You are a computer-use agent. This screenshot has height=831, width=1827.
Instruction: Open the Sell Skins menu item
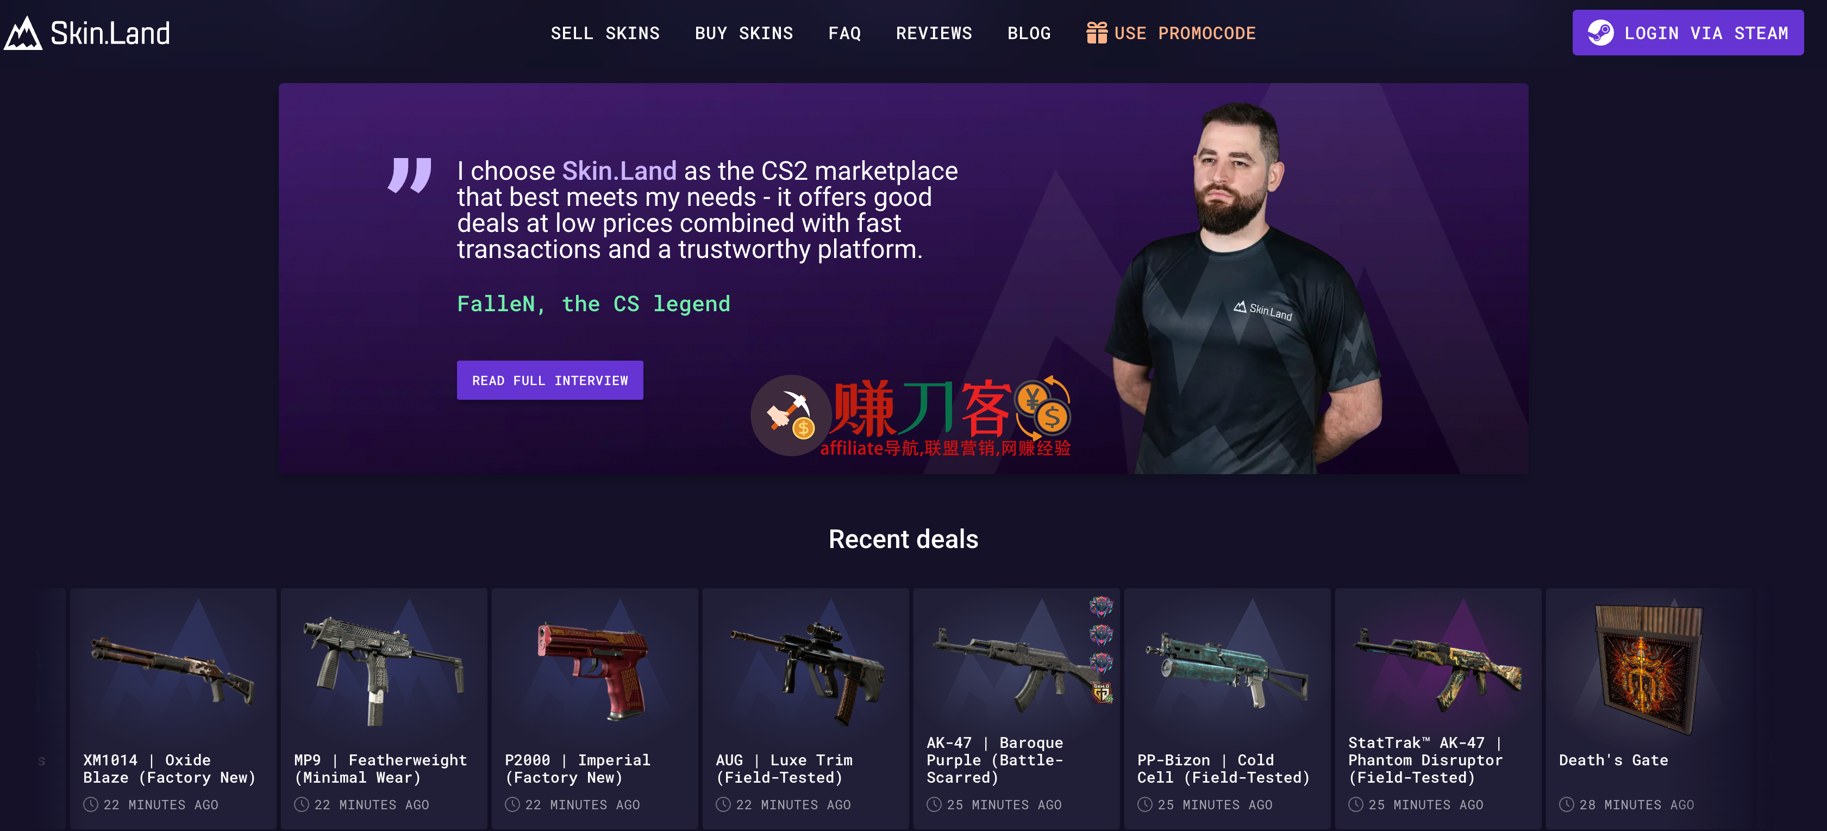tap(605, 33)
